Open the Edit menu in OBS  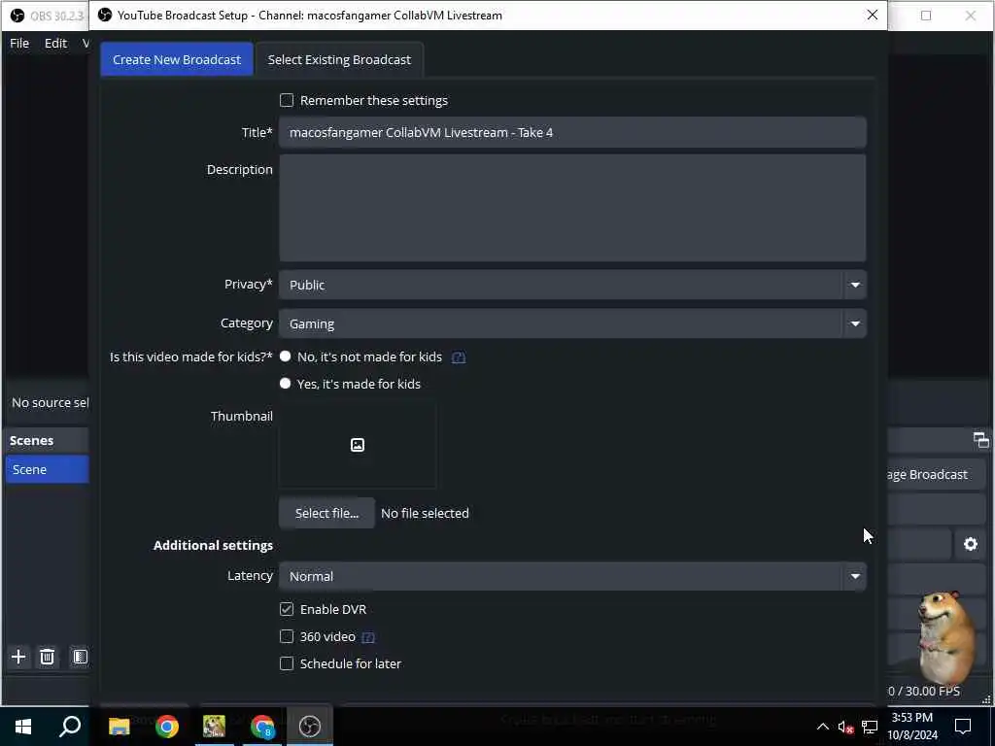55,43
